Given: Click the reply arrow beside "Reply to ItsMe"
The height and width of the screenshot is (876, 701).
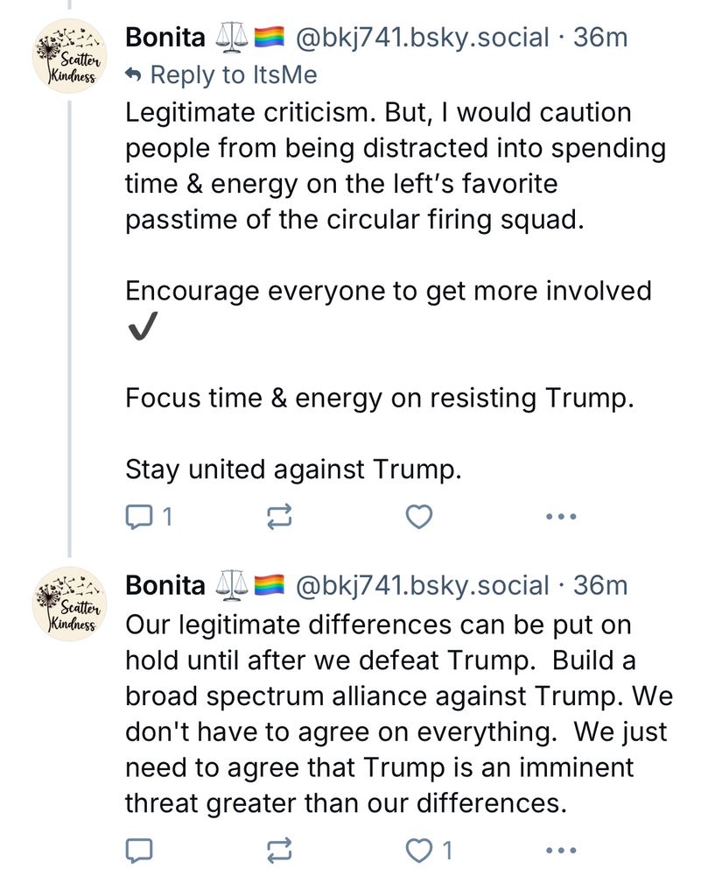Looking at the screenshot, I should pos(134,75).
